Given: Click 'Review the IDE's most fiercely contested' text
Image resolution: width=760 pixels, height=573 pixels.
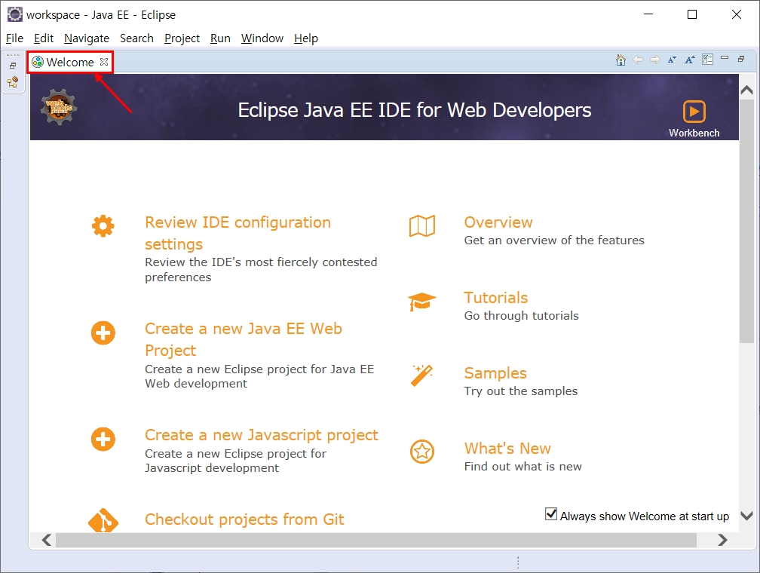Looking at the screenshot, I should 261,262.
